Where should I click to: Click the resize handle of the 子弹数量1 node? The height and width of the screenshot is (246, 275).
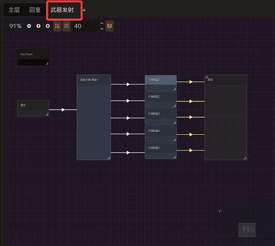pos(174,89)
